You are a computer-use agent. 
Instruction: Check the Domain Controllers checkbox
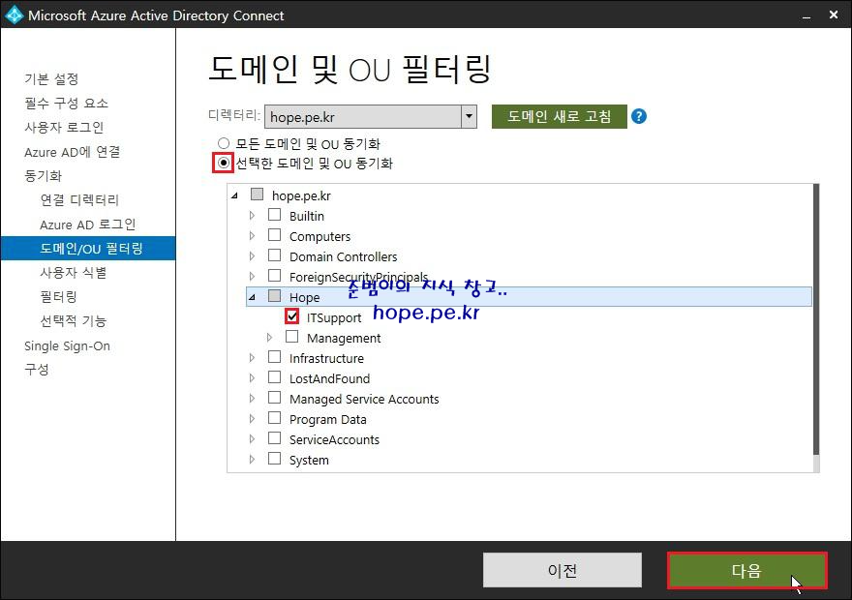click(274, 255)
